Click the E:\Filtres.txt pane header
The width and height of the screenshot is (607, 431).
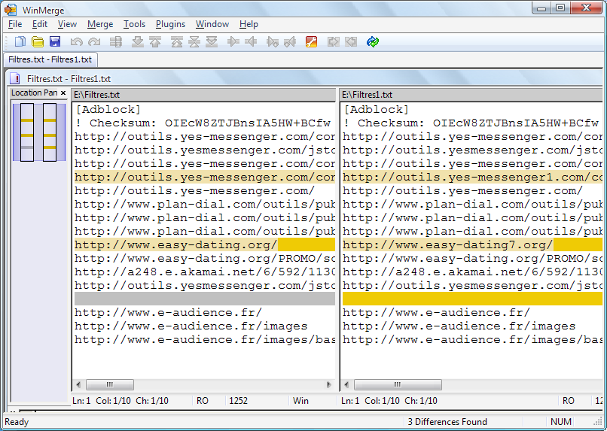pos(203,95)
